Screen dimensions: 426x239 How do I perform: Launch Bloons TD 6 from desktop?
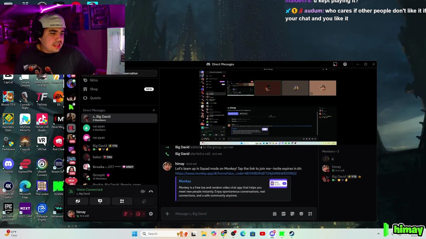(x=8, y=99)
